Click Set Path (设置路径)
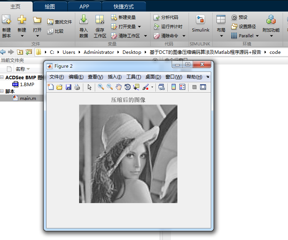Viewport: 288px width, 240px height. (243, 27)
